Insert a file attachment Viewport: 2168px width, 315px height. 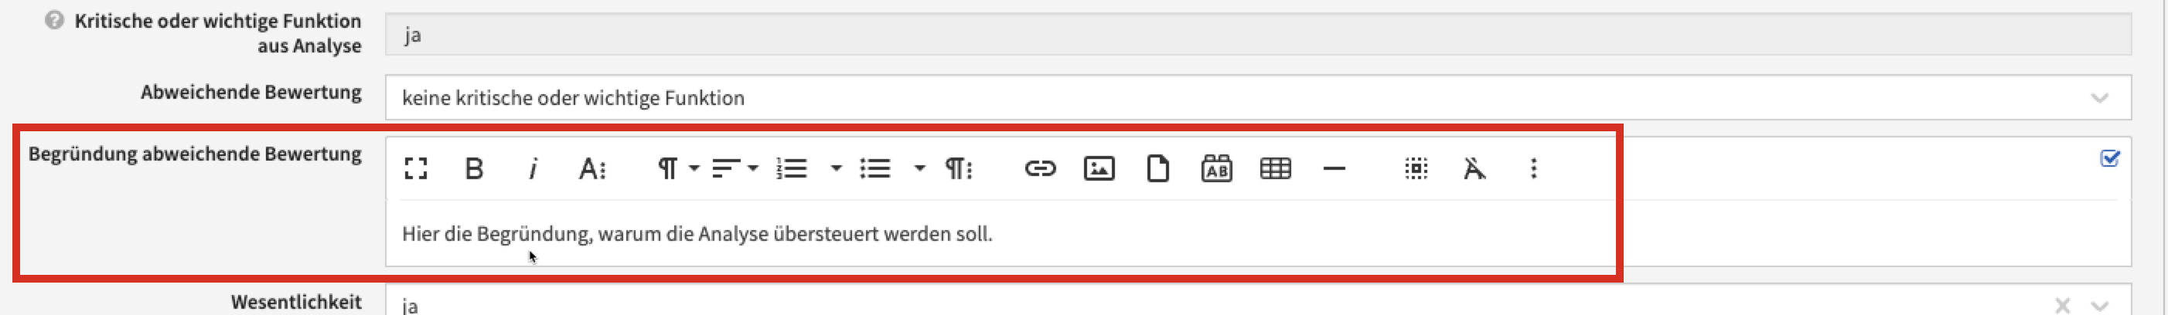click(x=1157, y=169)
